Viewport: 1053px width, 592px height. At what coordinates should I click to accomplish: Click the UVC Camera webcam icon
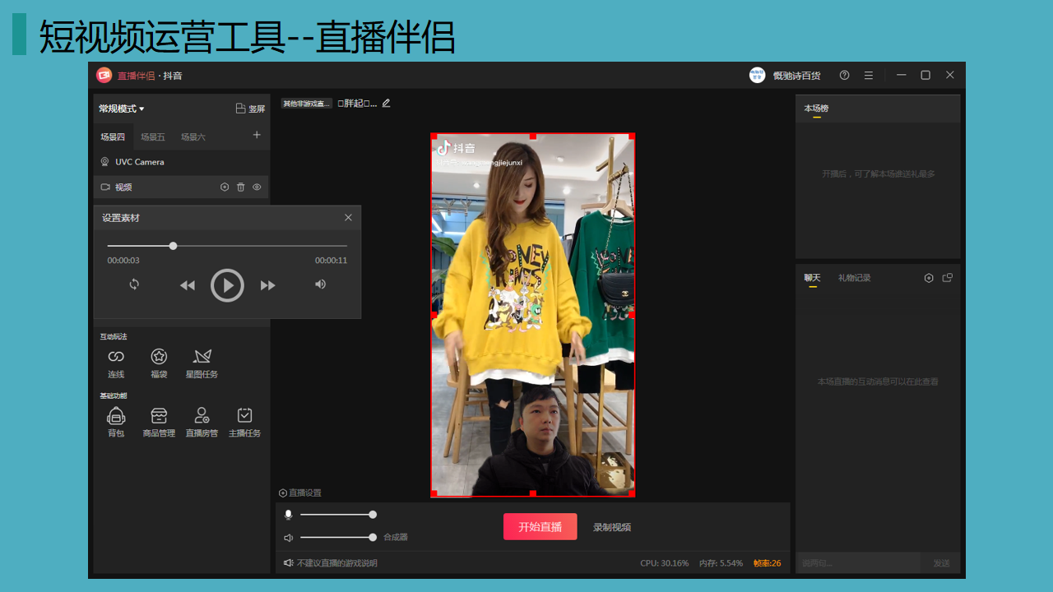click(104, 162)
